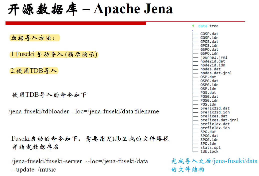Click OSPG.dat in the tree
The width and height of the screenshot is (259, 176).
(x=209, y=81)
